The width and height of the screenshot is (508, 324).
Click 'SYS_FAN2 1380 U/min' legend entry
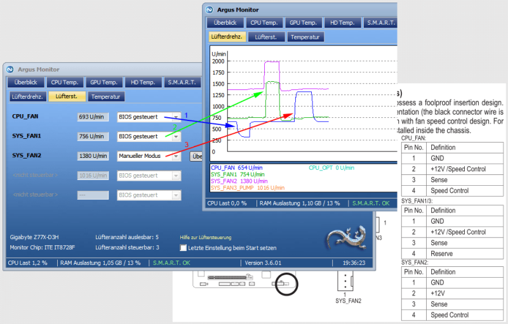point(239,181)
